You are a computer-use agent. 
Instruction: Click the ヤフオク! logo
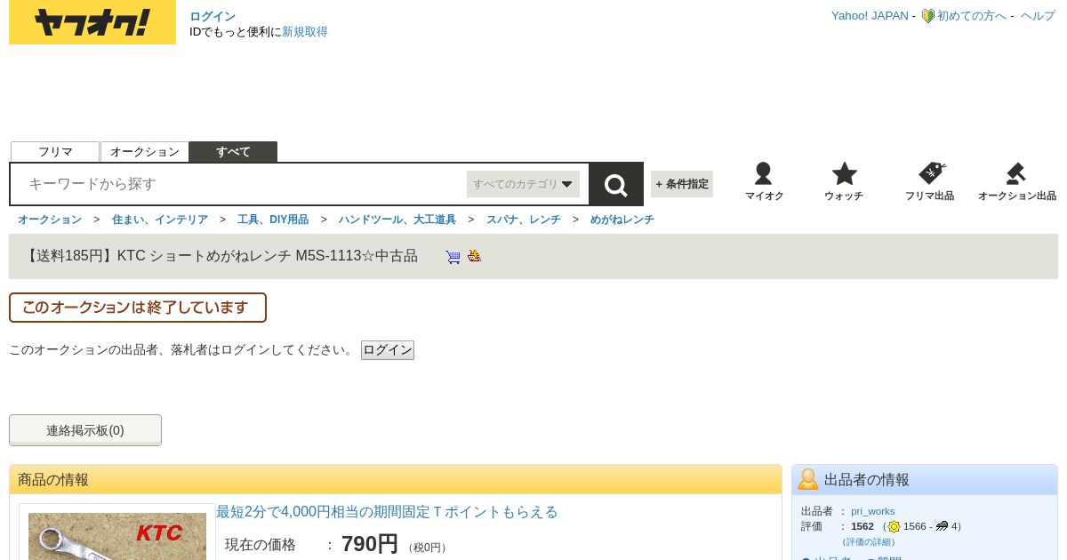point(92,22)
